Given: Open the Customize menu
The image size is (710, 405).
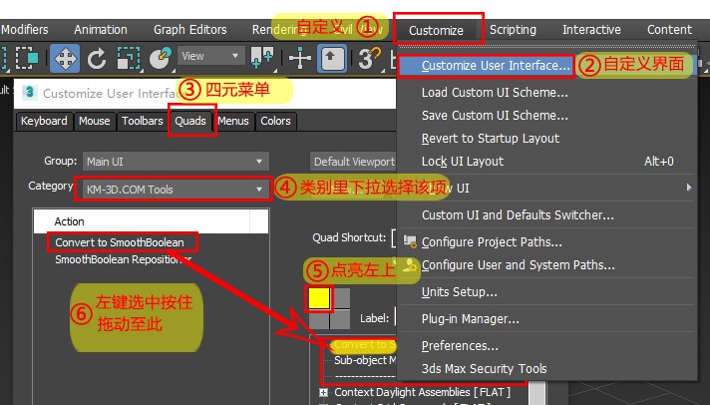Looking at the screenshot, I should click(437, 30).
